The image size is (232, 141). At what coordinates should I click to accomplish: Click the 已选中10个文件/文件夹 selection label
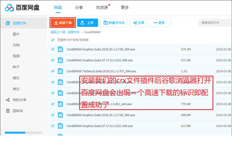point(73,40)
